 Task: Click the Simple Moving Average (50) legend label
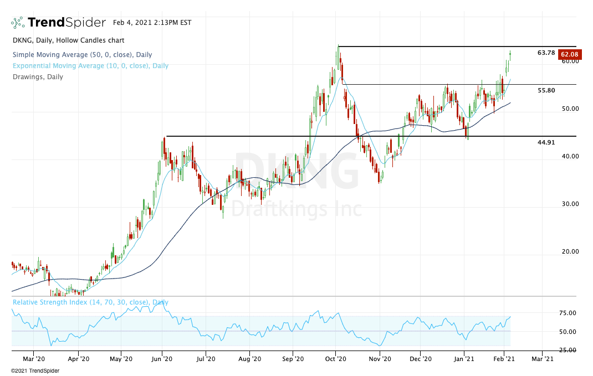pyautogui.click(x=82, y=54)
